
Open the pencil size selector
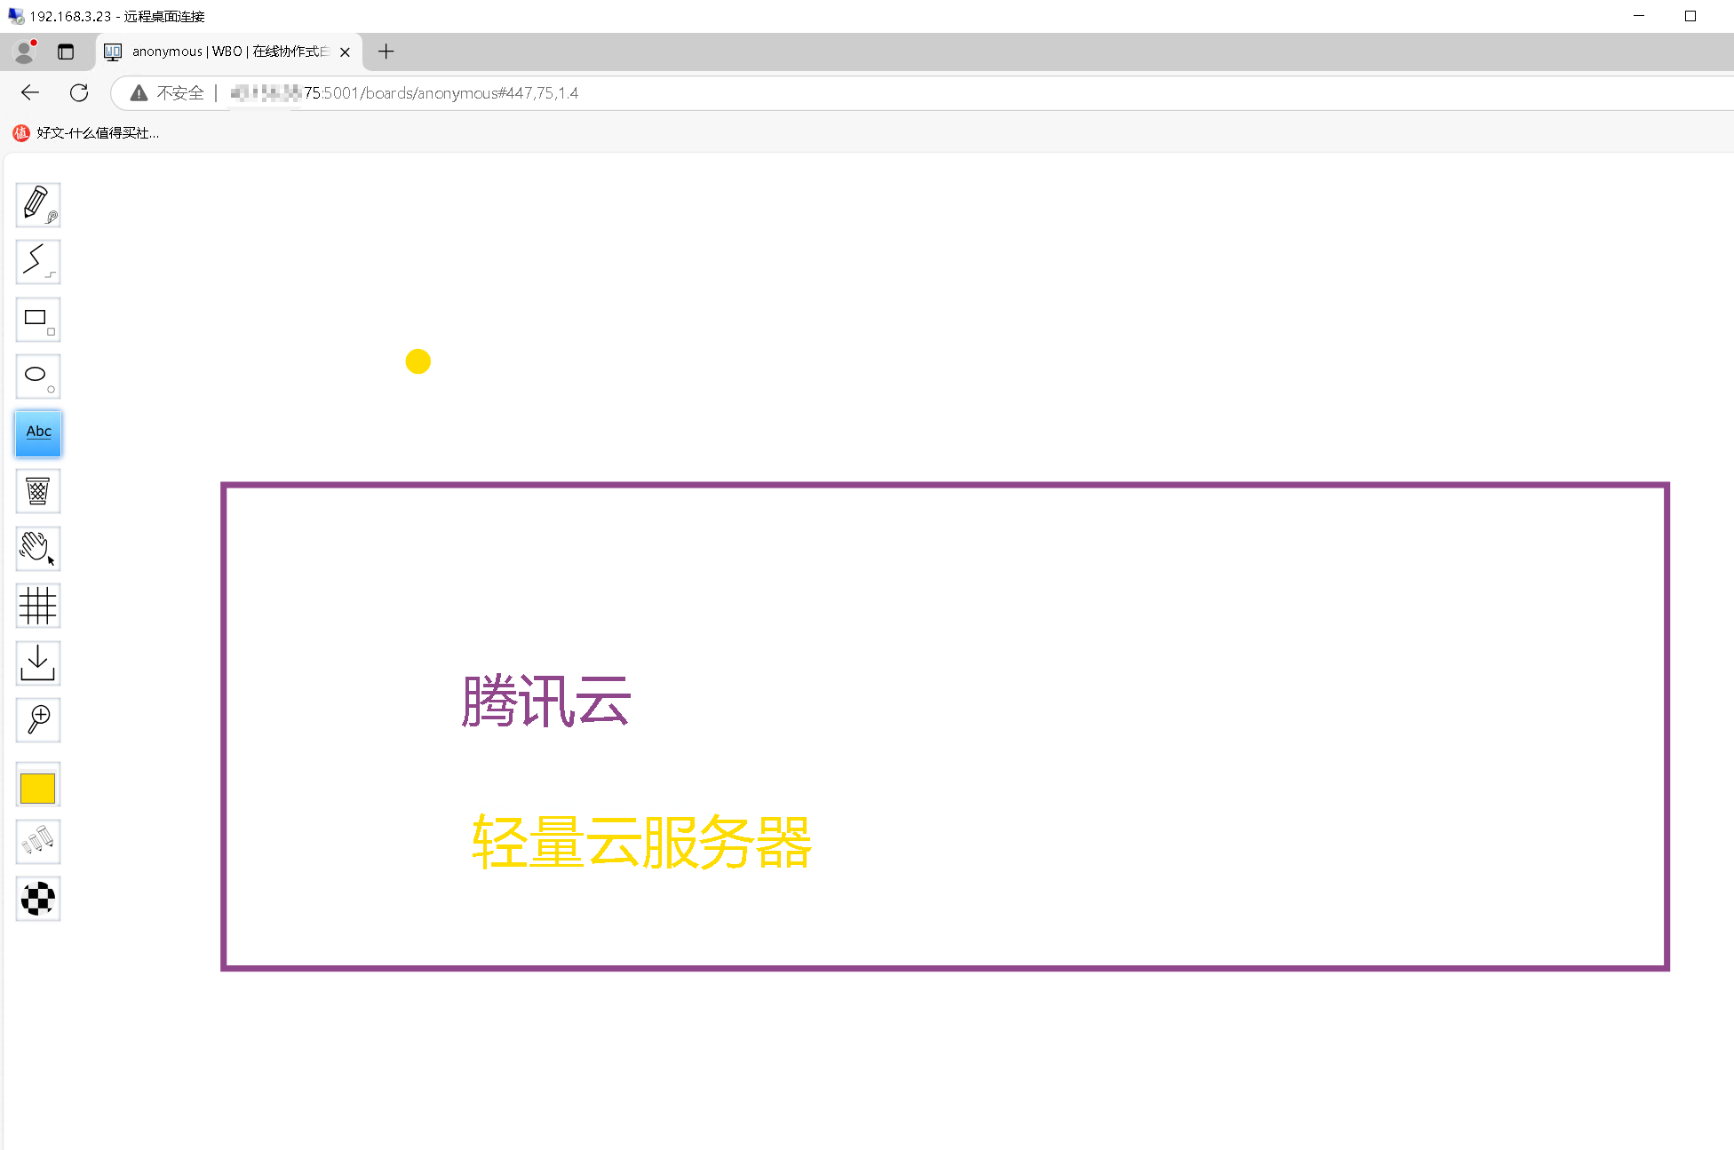tap(52, 218)
